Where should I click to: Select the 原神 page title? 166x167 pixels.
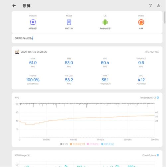pyautogui.click(x=27, y=6)
